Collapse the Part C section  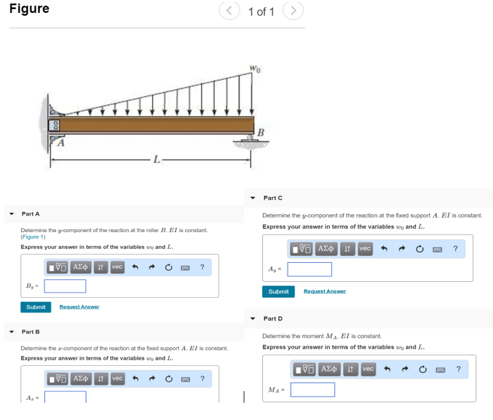(x=252, y=197)
